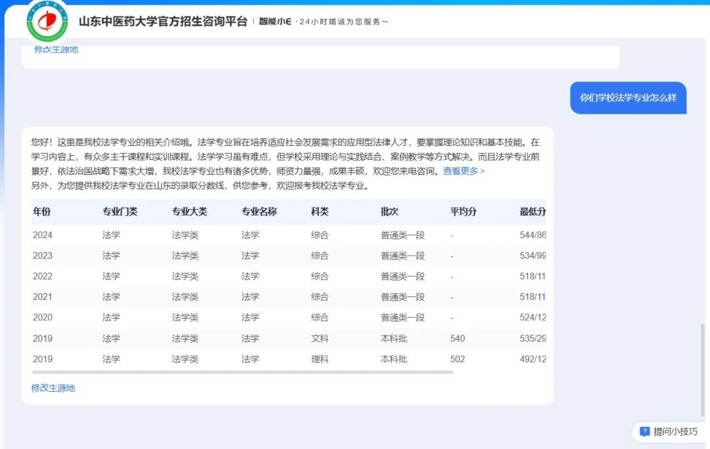This screenshot has width=710, height=449.
Task: Click the 查看更多 link
Action: 463,171
